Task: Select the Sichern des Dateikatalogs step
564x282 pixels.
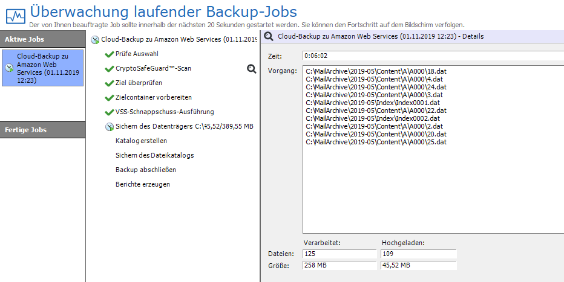Action: coord(155,155)
